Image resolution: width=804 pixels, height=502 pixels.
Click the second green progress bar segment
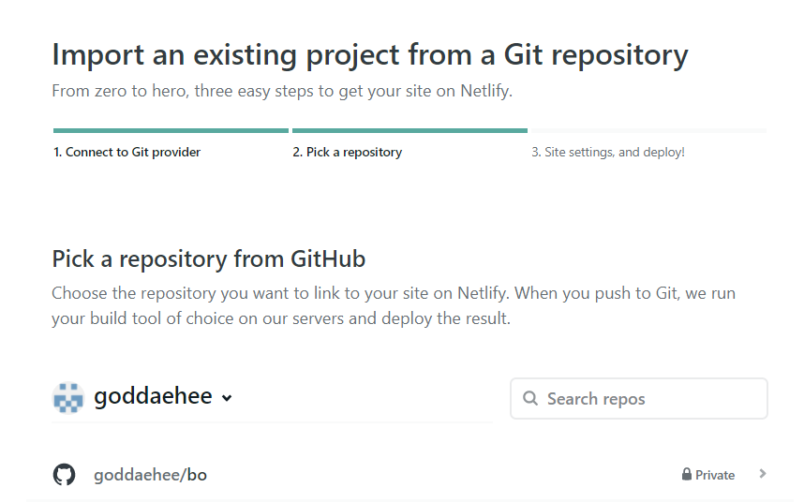pyautogui.click(x=409, y=131)
